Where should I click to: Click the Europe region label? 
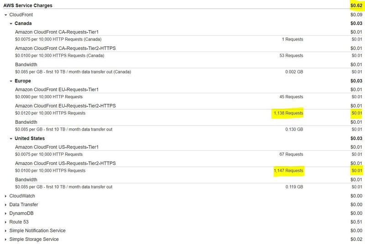22,81
